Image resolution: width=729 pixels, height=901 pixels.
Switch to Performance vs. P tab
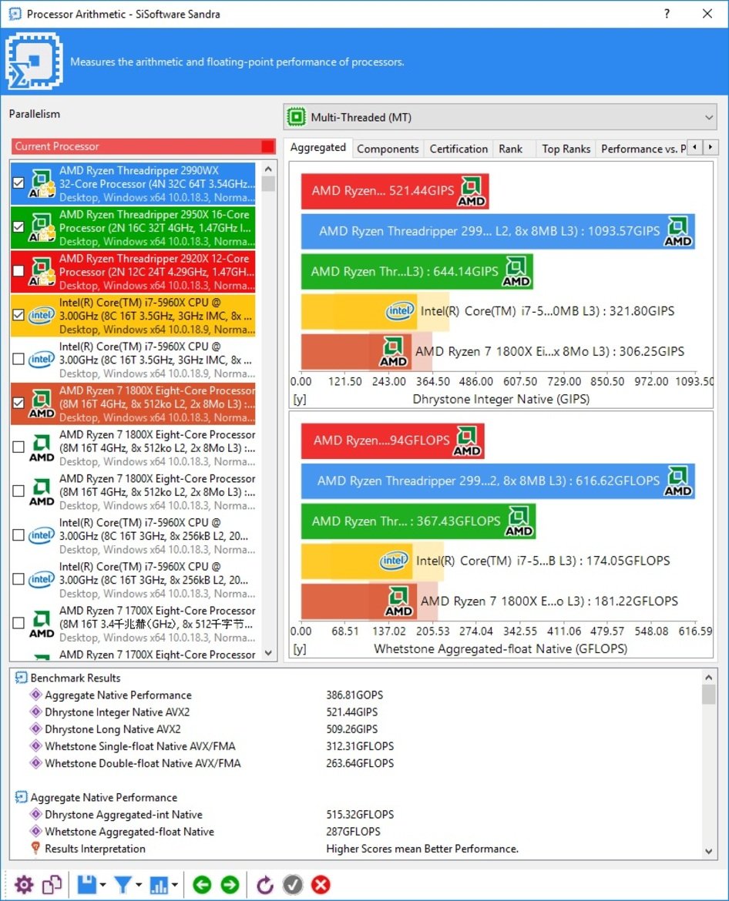coord(642,149)
